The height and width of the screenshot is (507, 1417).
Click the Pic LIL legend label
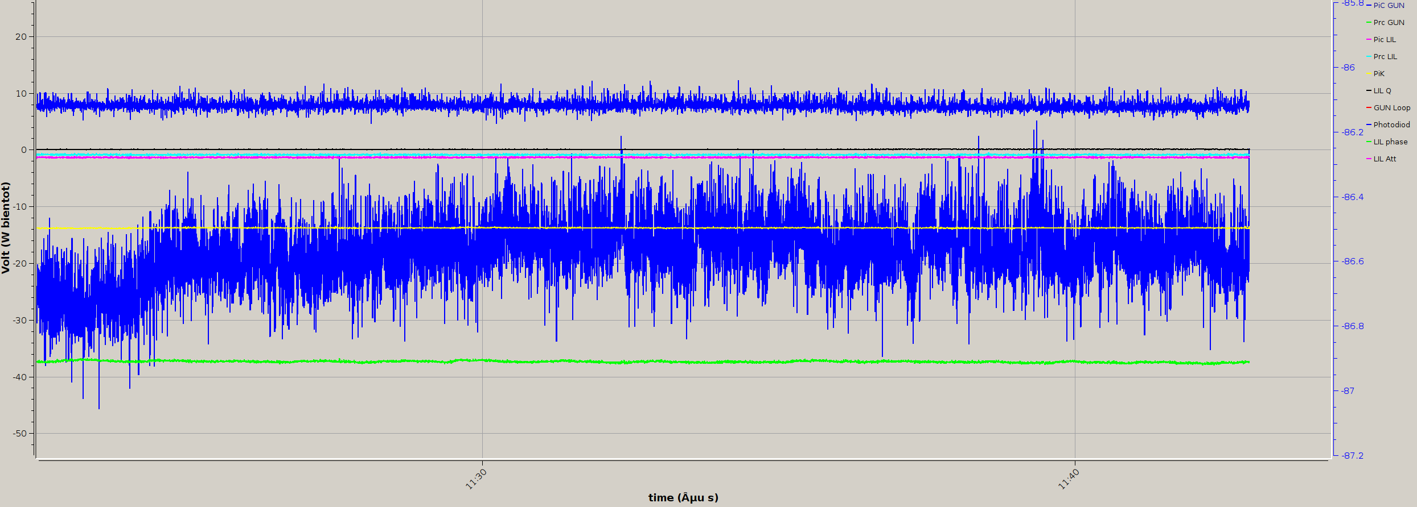pos(1385,40)
